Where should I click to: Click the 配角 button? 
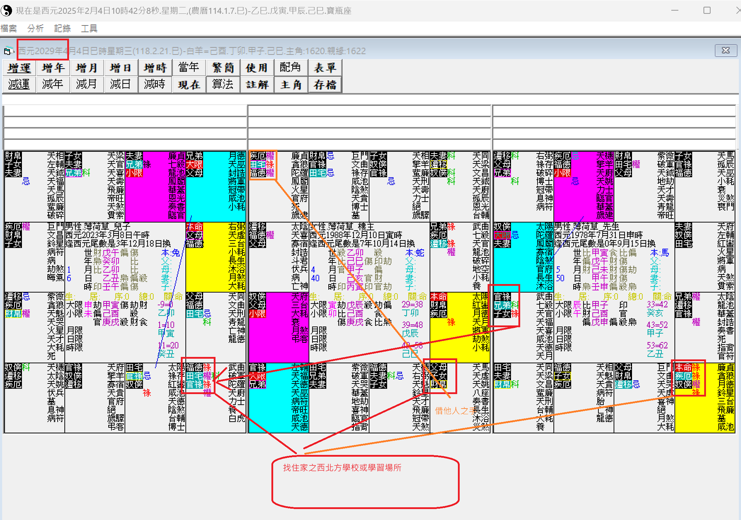point(290,68)
